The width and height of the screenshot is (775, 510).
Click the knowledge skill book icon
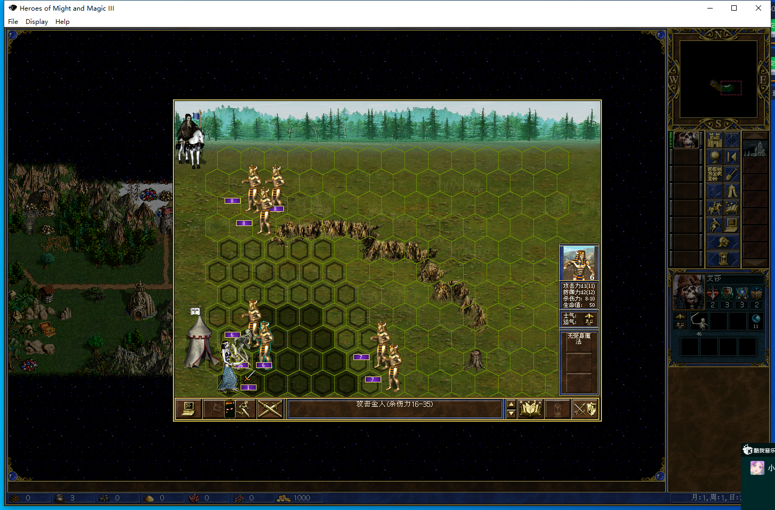[756, 293]
